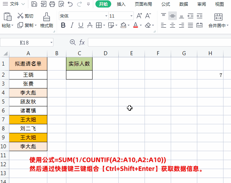Click the Borders grid icon
Image resolution: width=231 pixels, height=183 pixels.
[x=99, y=25]
